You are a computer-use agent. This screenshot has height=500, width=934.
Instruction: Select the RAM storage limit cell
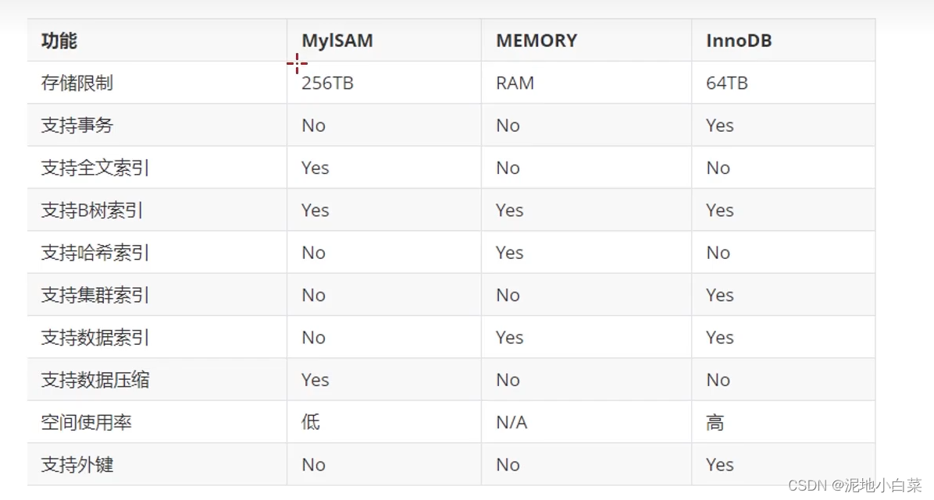click(x=515, y=83)
